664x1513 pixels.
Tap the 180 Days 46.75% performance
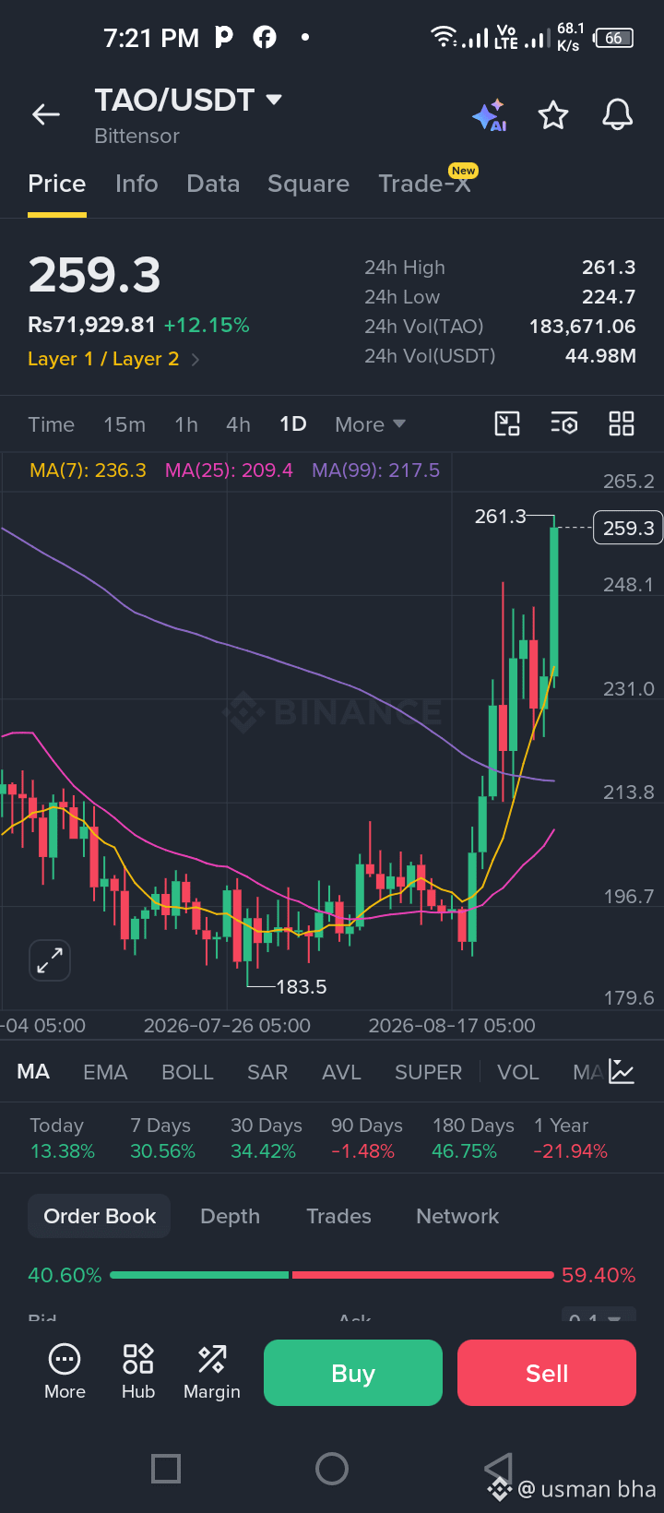click(473, 1138)
